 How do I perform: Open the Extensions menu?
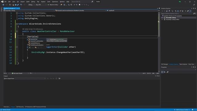pyautogui.click(x=55, y=2)
